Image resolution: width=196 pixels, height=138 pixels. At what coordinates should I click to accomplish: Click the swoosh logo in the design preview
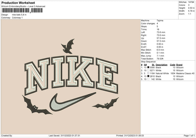pos(73,102)
